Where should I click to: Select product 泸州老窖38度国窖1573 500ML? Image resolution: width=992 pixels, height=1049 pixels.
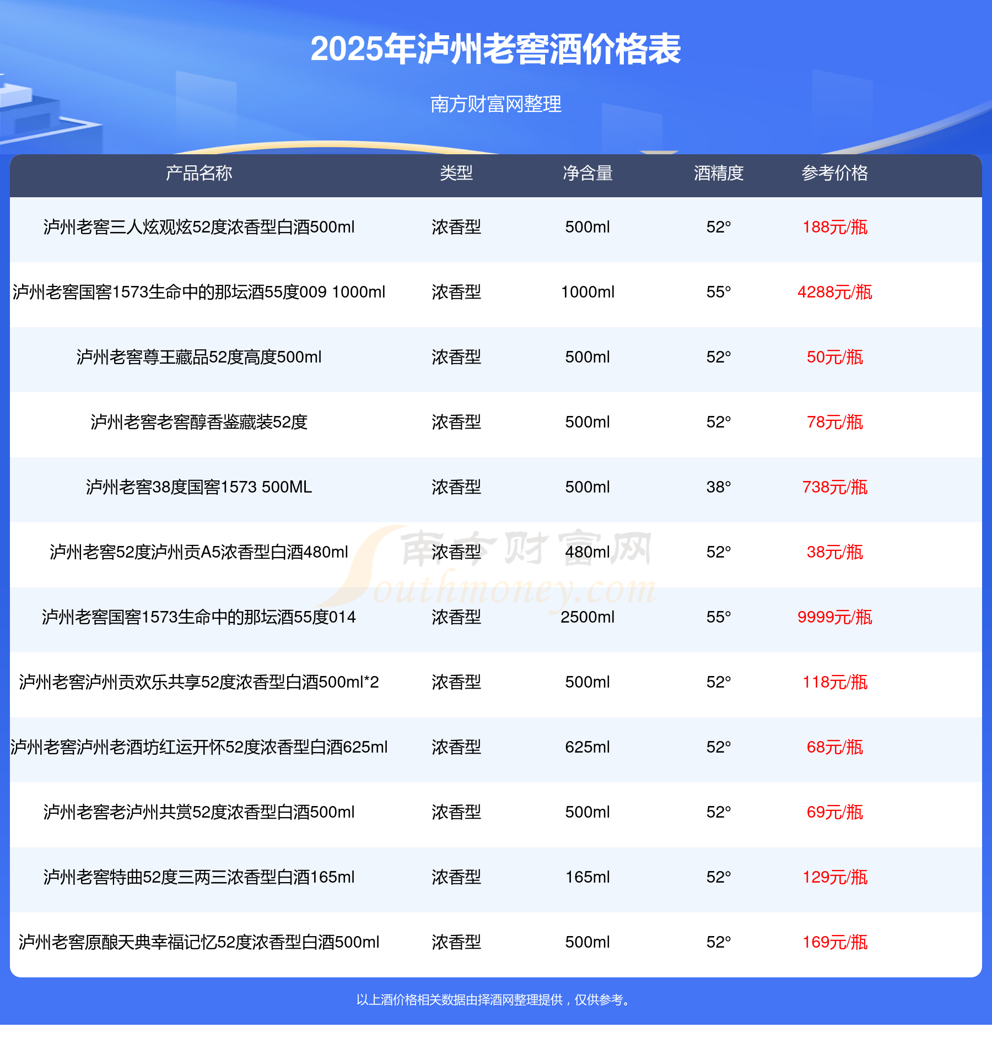[199, 487]
